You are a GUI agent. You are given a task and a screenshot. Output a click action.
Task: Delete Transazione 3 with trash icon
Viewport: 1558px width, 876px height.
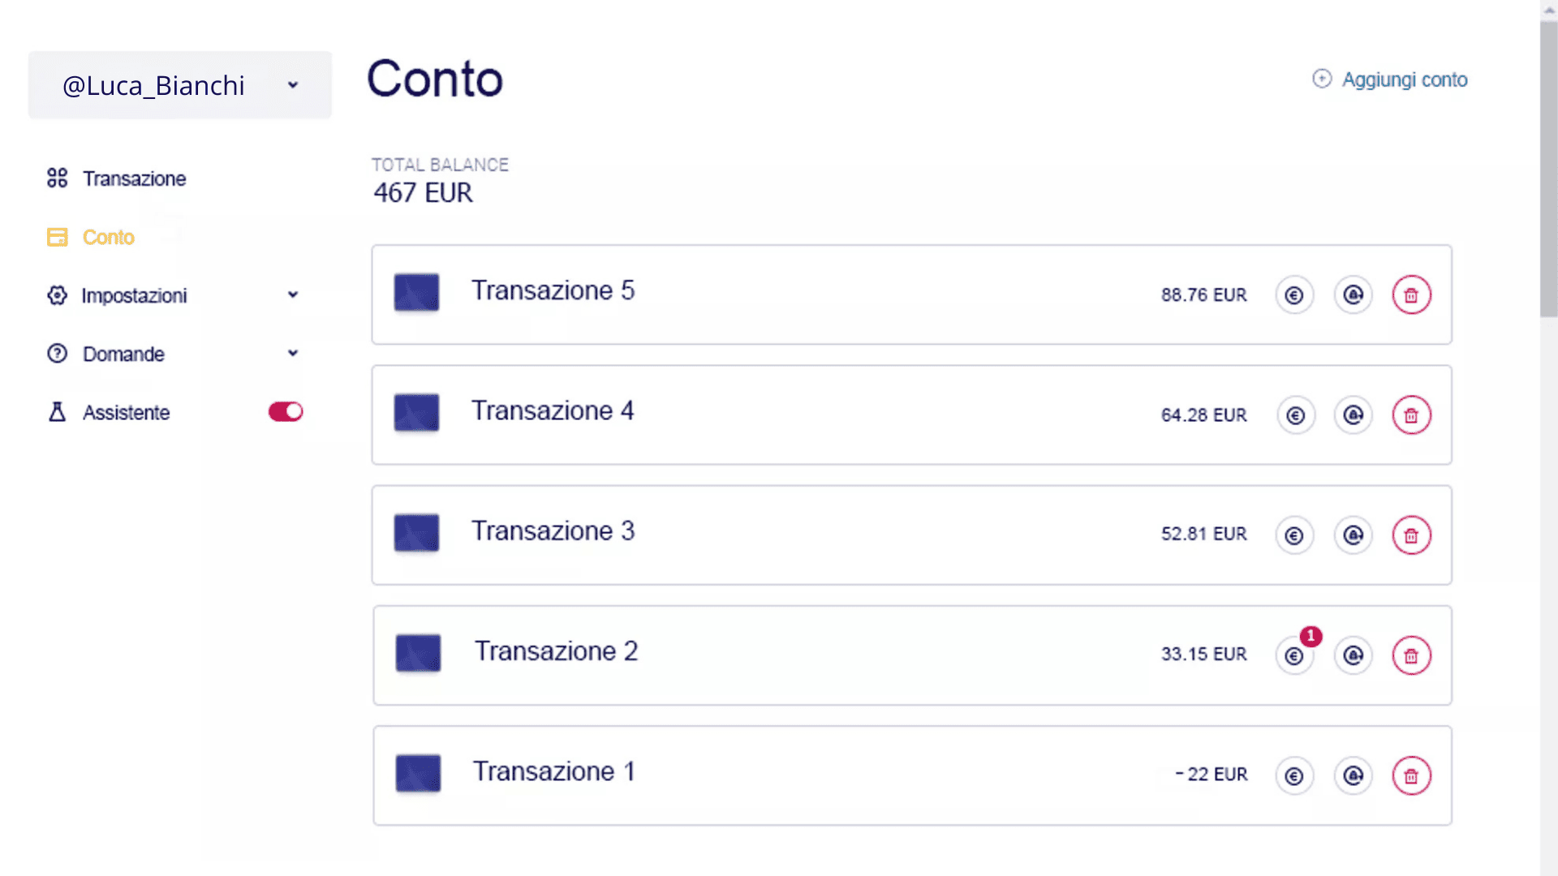click(x=1411, y=535)
